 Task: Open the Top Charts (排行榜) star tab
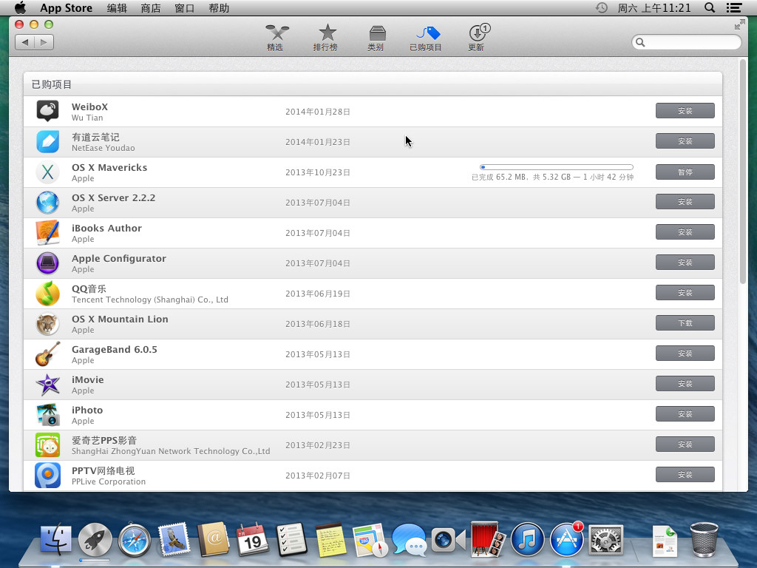[x=326, y=38]
